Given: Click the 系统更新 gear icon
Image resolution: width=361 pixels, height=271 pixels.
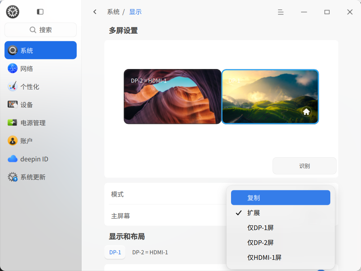Looking at the screenshot, I should point(13,177).
